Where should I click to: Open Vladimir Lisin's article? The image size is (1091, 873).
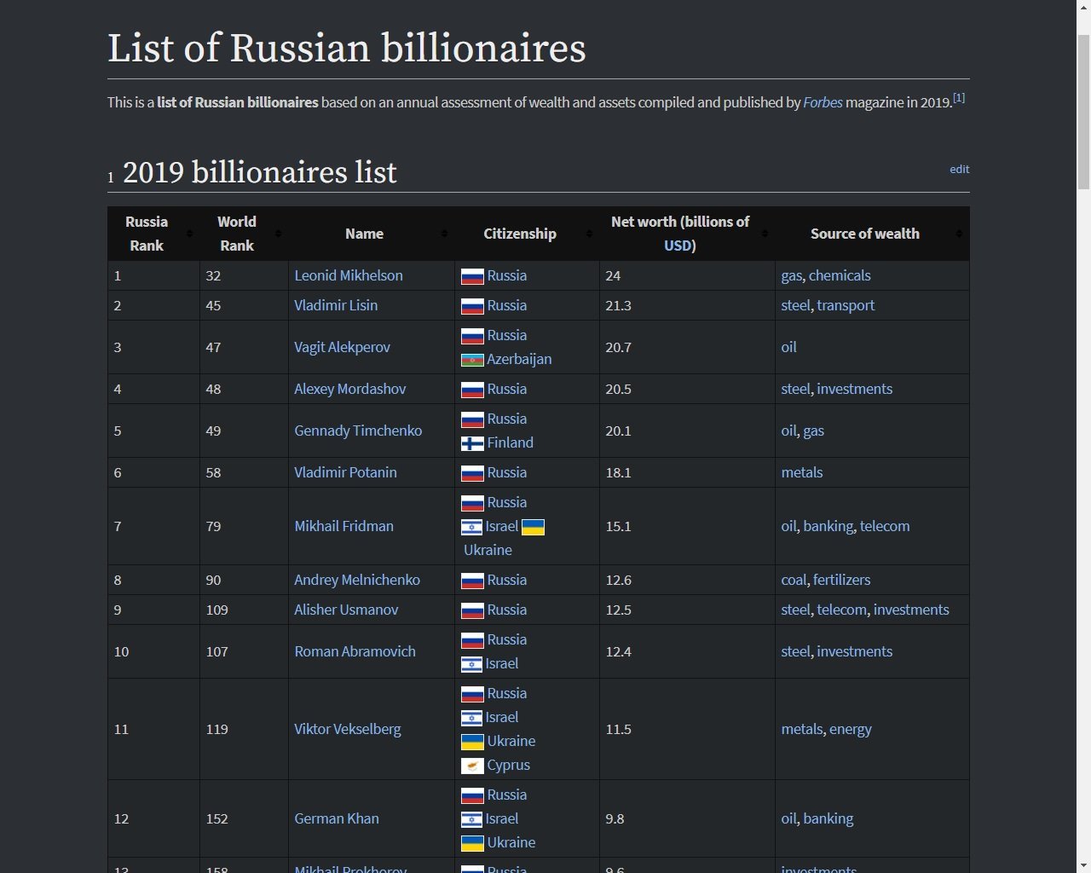click(x=336, y=305)
